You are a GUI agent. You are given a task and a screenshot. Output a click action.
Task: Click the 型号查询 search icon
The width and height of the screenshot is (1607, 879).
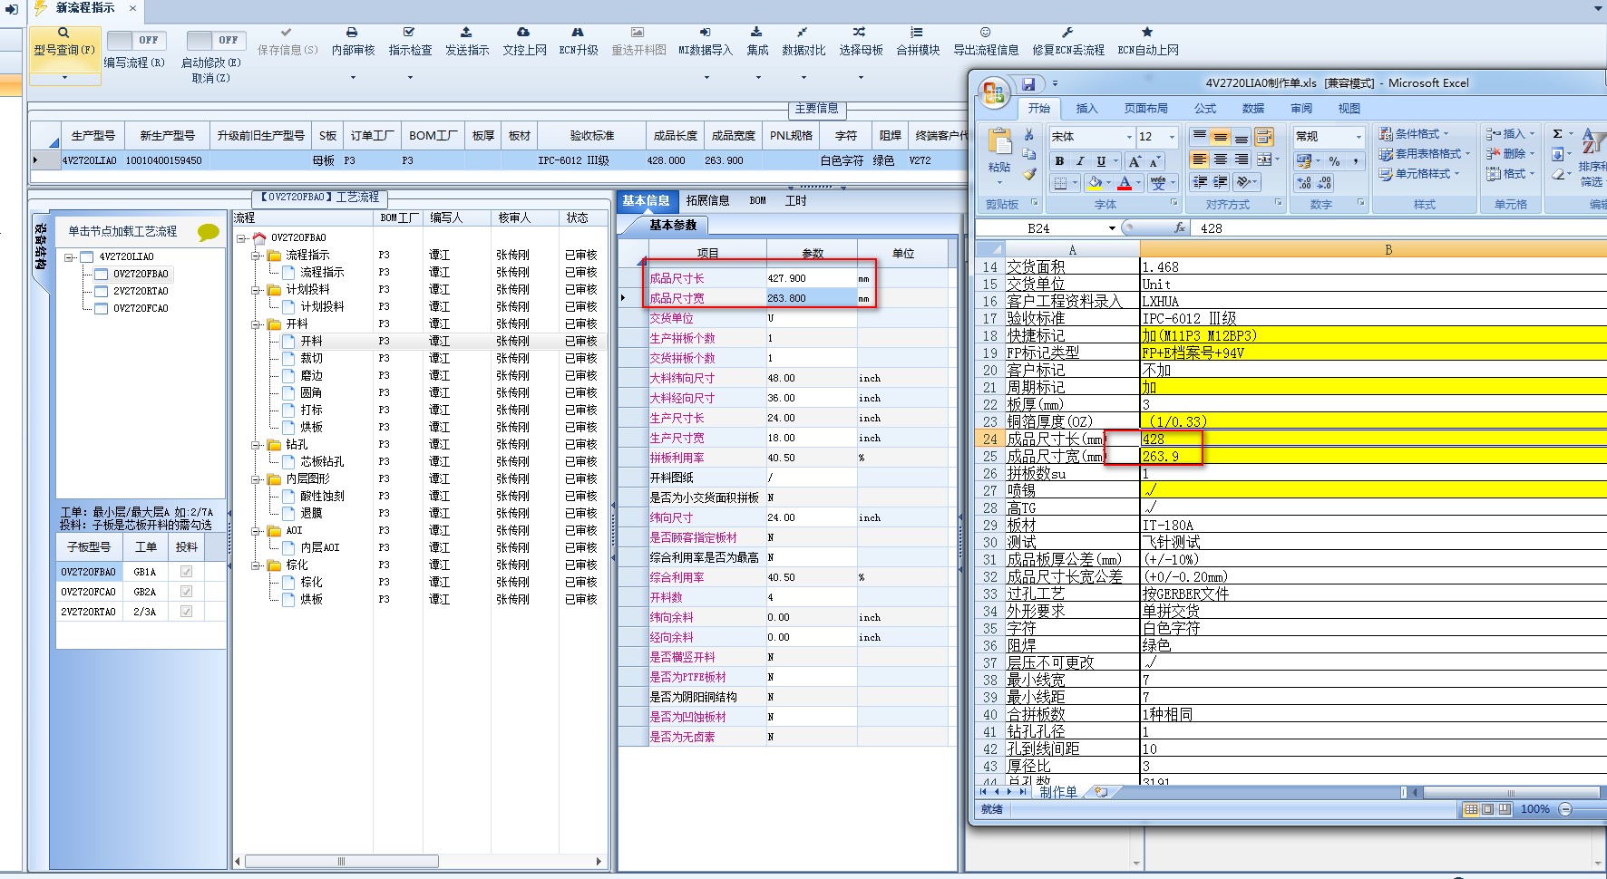(63, 33)
